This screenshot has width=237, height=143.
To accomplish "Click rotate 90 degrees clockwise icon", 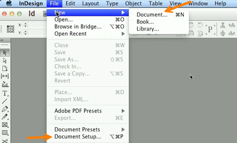I will (x=191, y=25).
